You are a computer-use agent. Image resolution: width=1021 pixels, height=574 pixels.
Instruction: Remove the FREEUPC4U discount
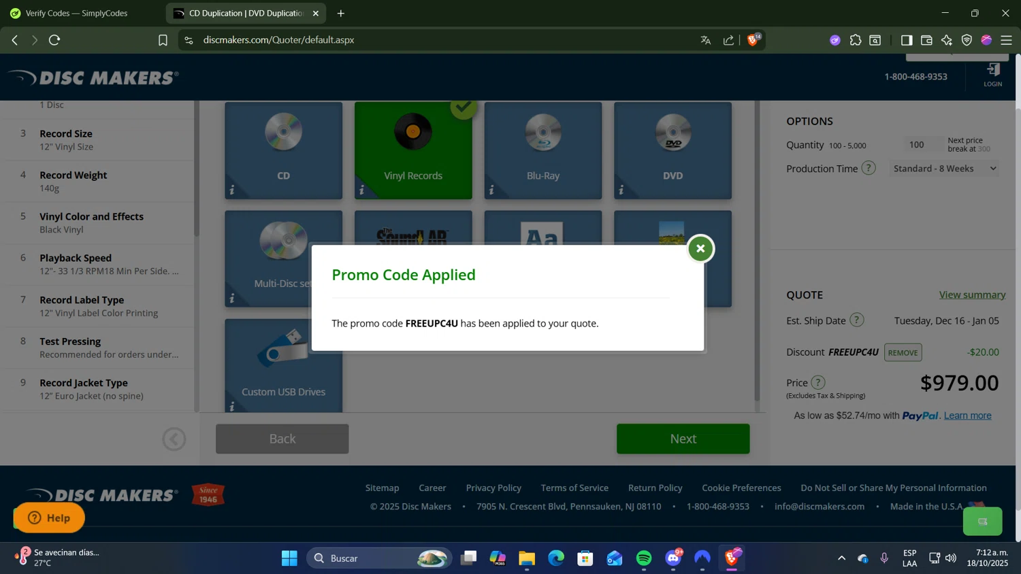tap(903, 352)
